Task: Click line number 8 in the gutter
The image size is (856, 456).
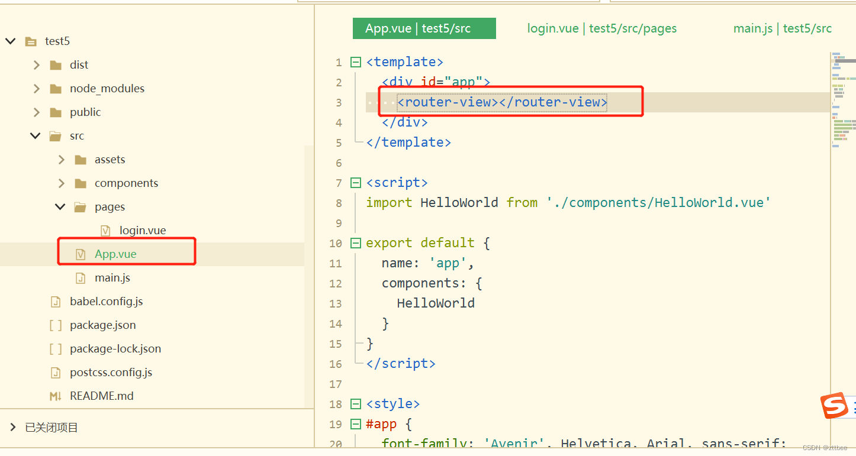Action: tap(339, 203)
